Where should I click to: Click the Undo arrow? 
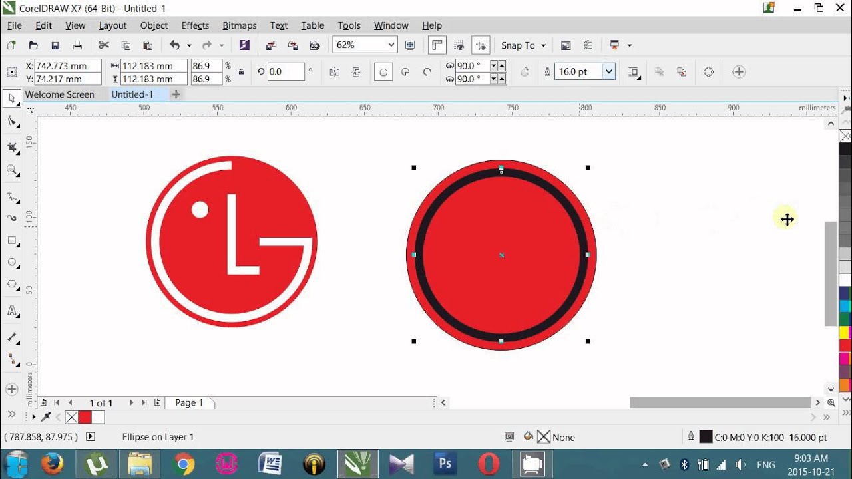(174, 45)
